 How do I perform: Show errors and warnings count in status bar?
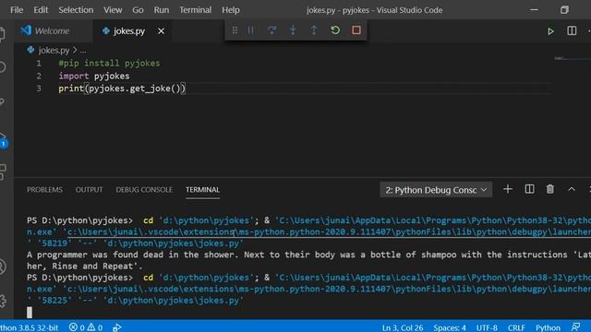(86, 327)
